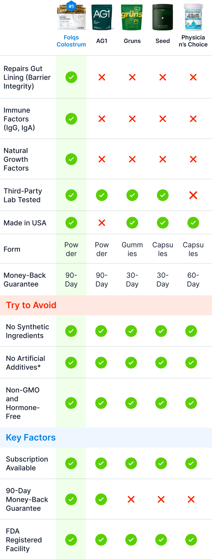Click the Gruns Gummies form cell

(x=132, y=249)
